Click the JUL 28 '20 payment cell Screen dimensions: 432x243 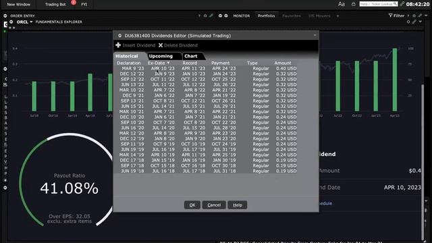coord(225,128)
